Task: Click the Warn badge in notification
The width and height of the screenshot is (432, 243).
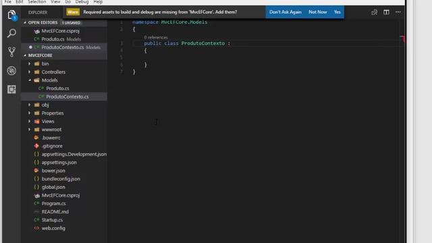Action: click(x=73, y=12)
